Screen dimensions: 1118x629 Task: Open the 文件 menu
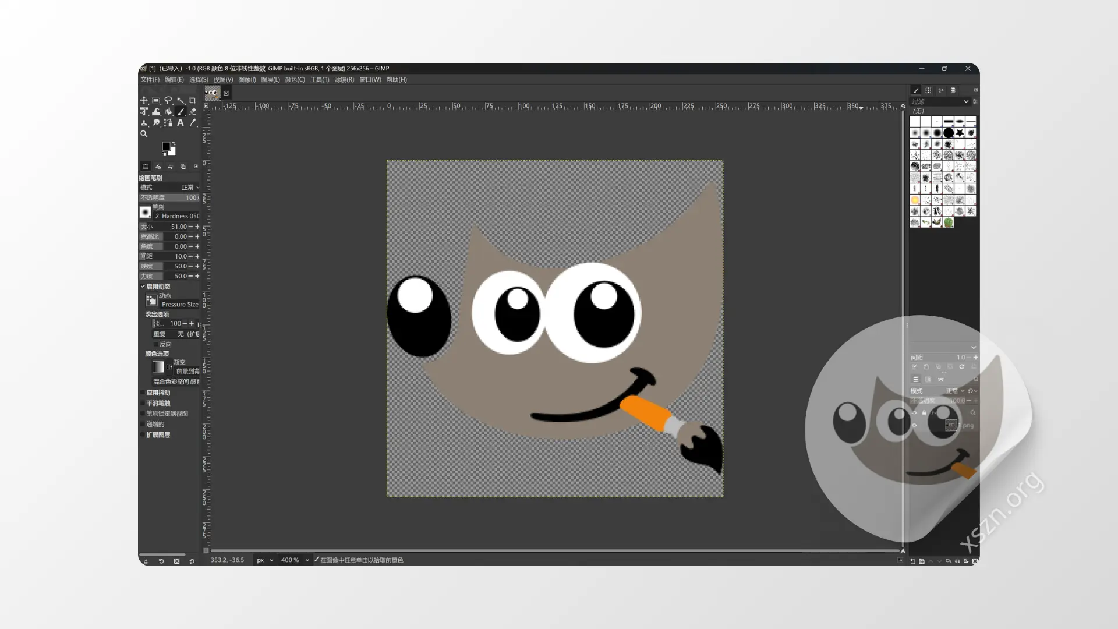149,80
